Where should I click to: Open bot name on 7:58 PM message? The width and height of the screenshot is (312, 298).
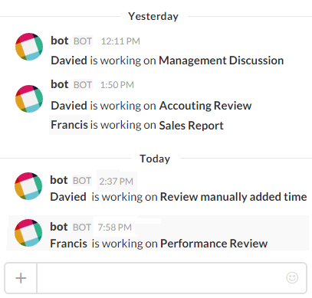(x=59, y=227)
